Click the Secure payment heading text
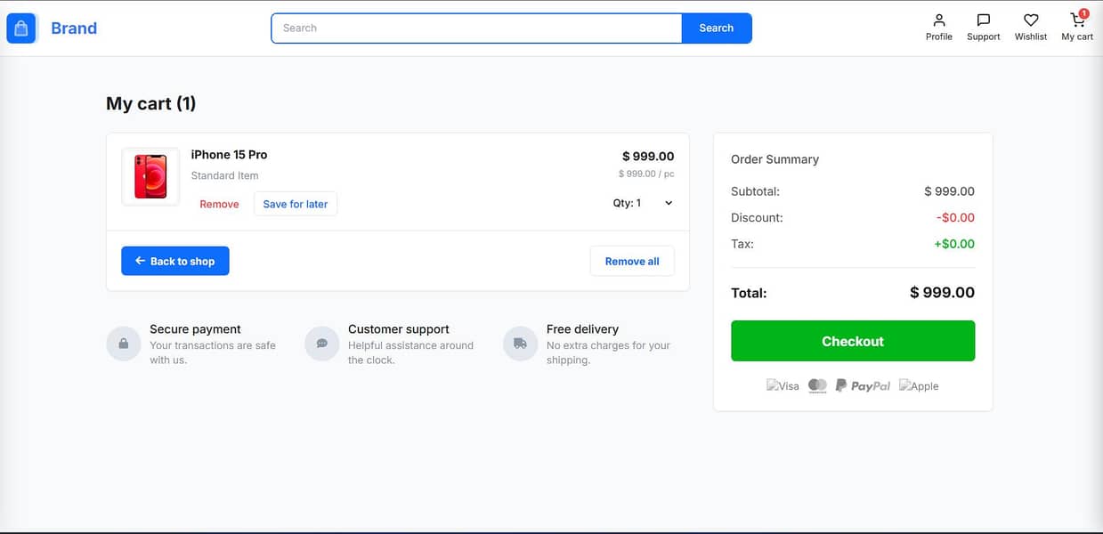Image resolution: width=1103 pixels, height=534 pixels. [x=195, y=329]
